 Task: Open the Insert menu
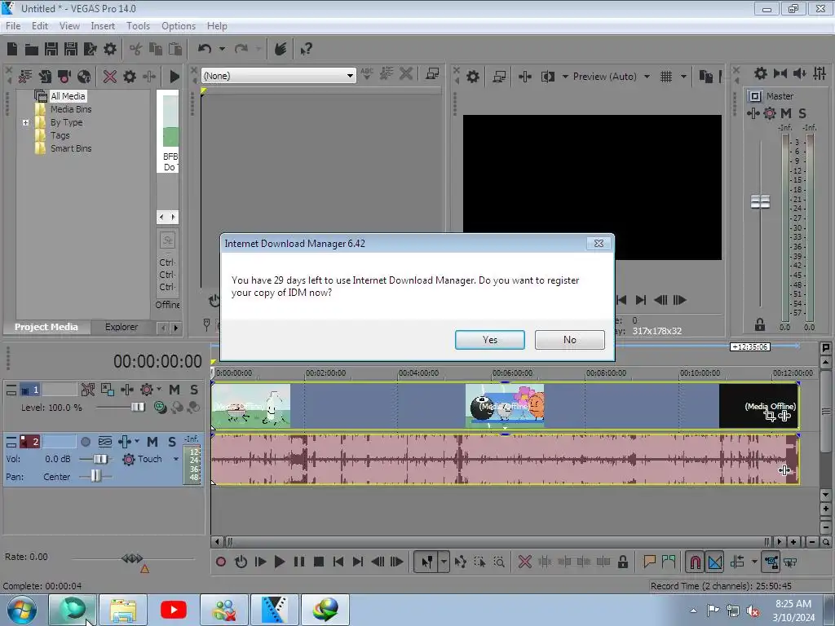pyautogui.click(x=103, y=25)
